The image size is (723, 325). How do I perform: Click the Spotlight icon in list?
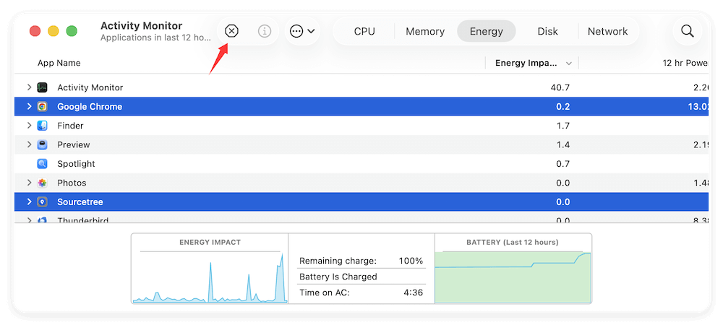[x=43, y=164]
